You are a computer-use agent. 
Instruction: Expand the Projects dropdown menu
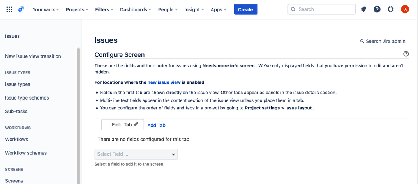point(77,10)
